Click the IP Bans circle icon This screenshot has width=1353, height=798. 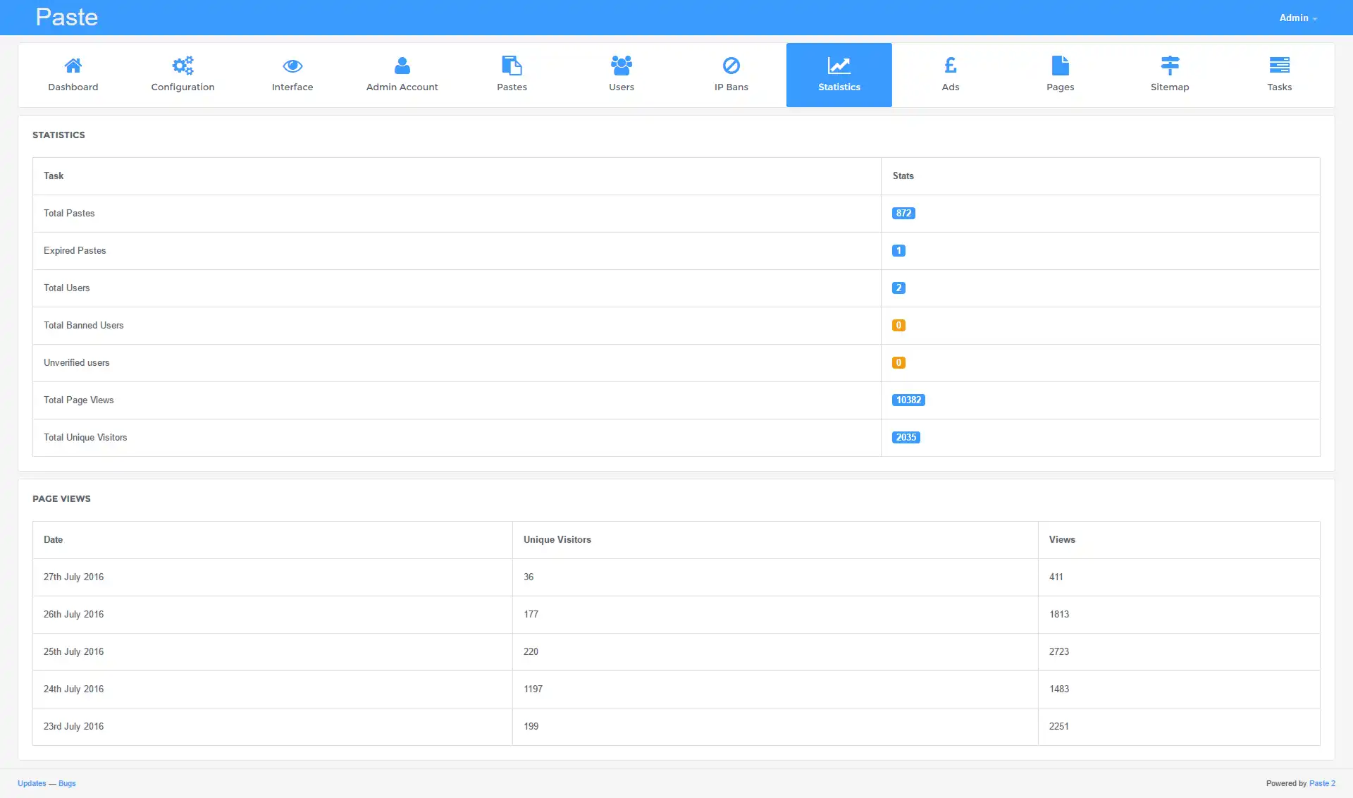(731, 66)
